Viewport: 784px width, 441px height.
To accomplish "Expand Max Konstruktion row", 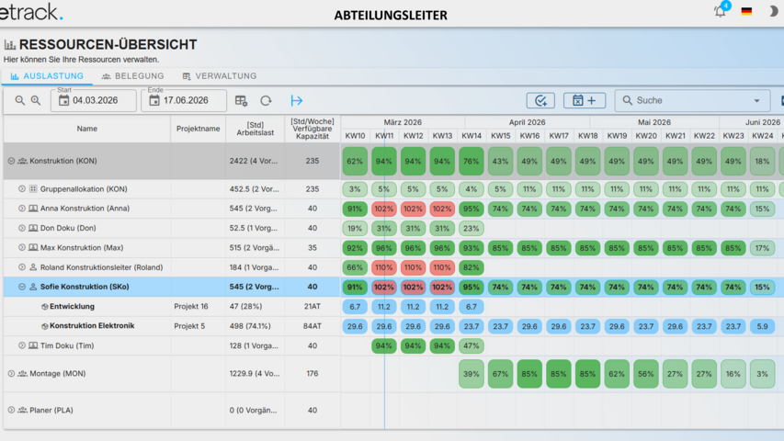I will click(21, 247).
